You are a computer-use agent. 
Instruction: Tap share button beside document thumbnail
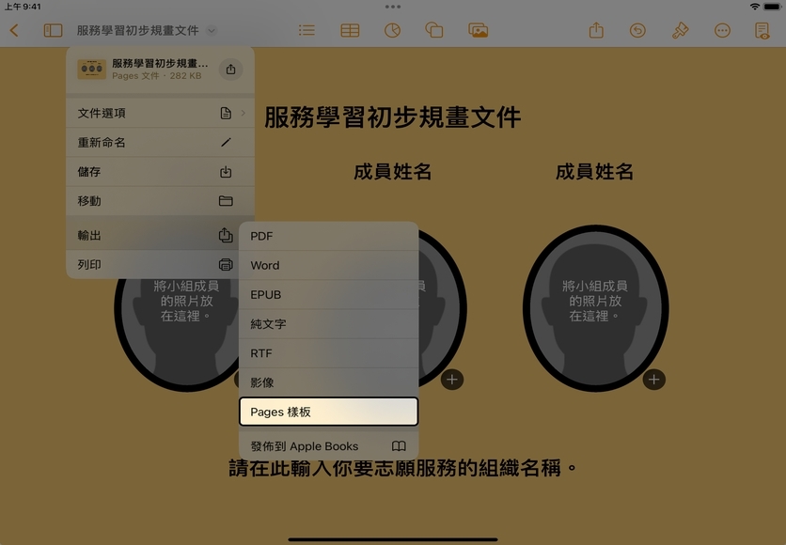230,70
